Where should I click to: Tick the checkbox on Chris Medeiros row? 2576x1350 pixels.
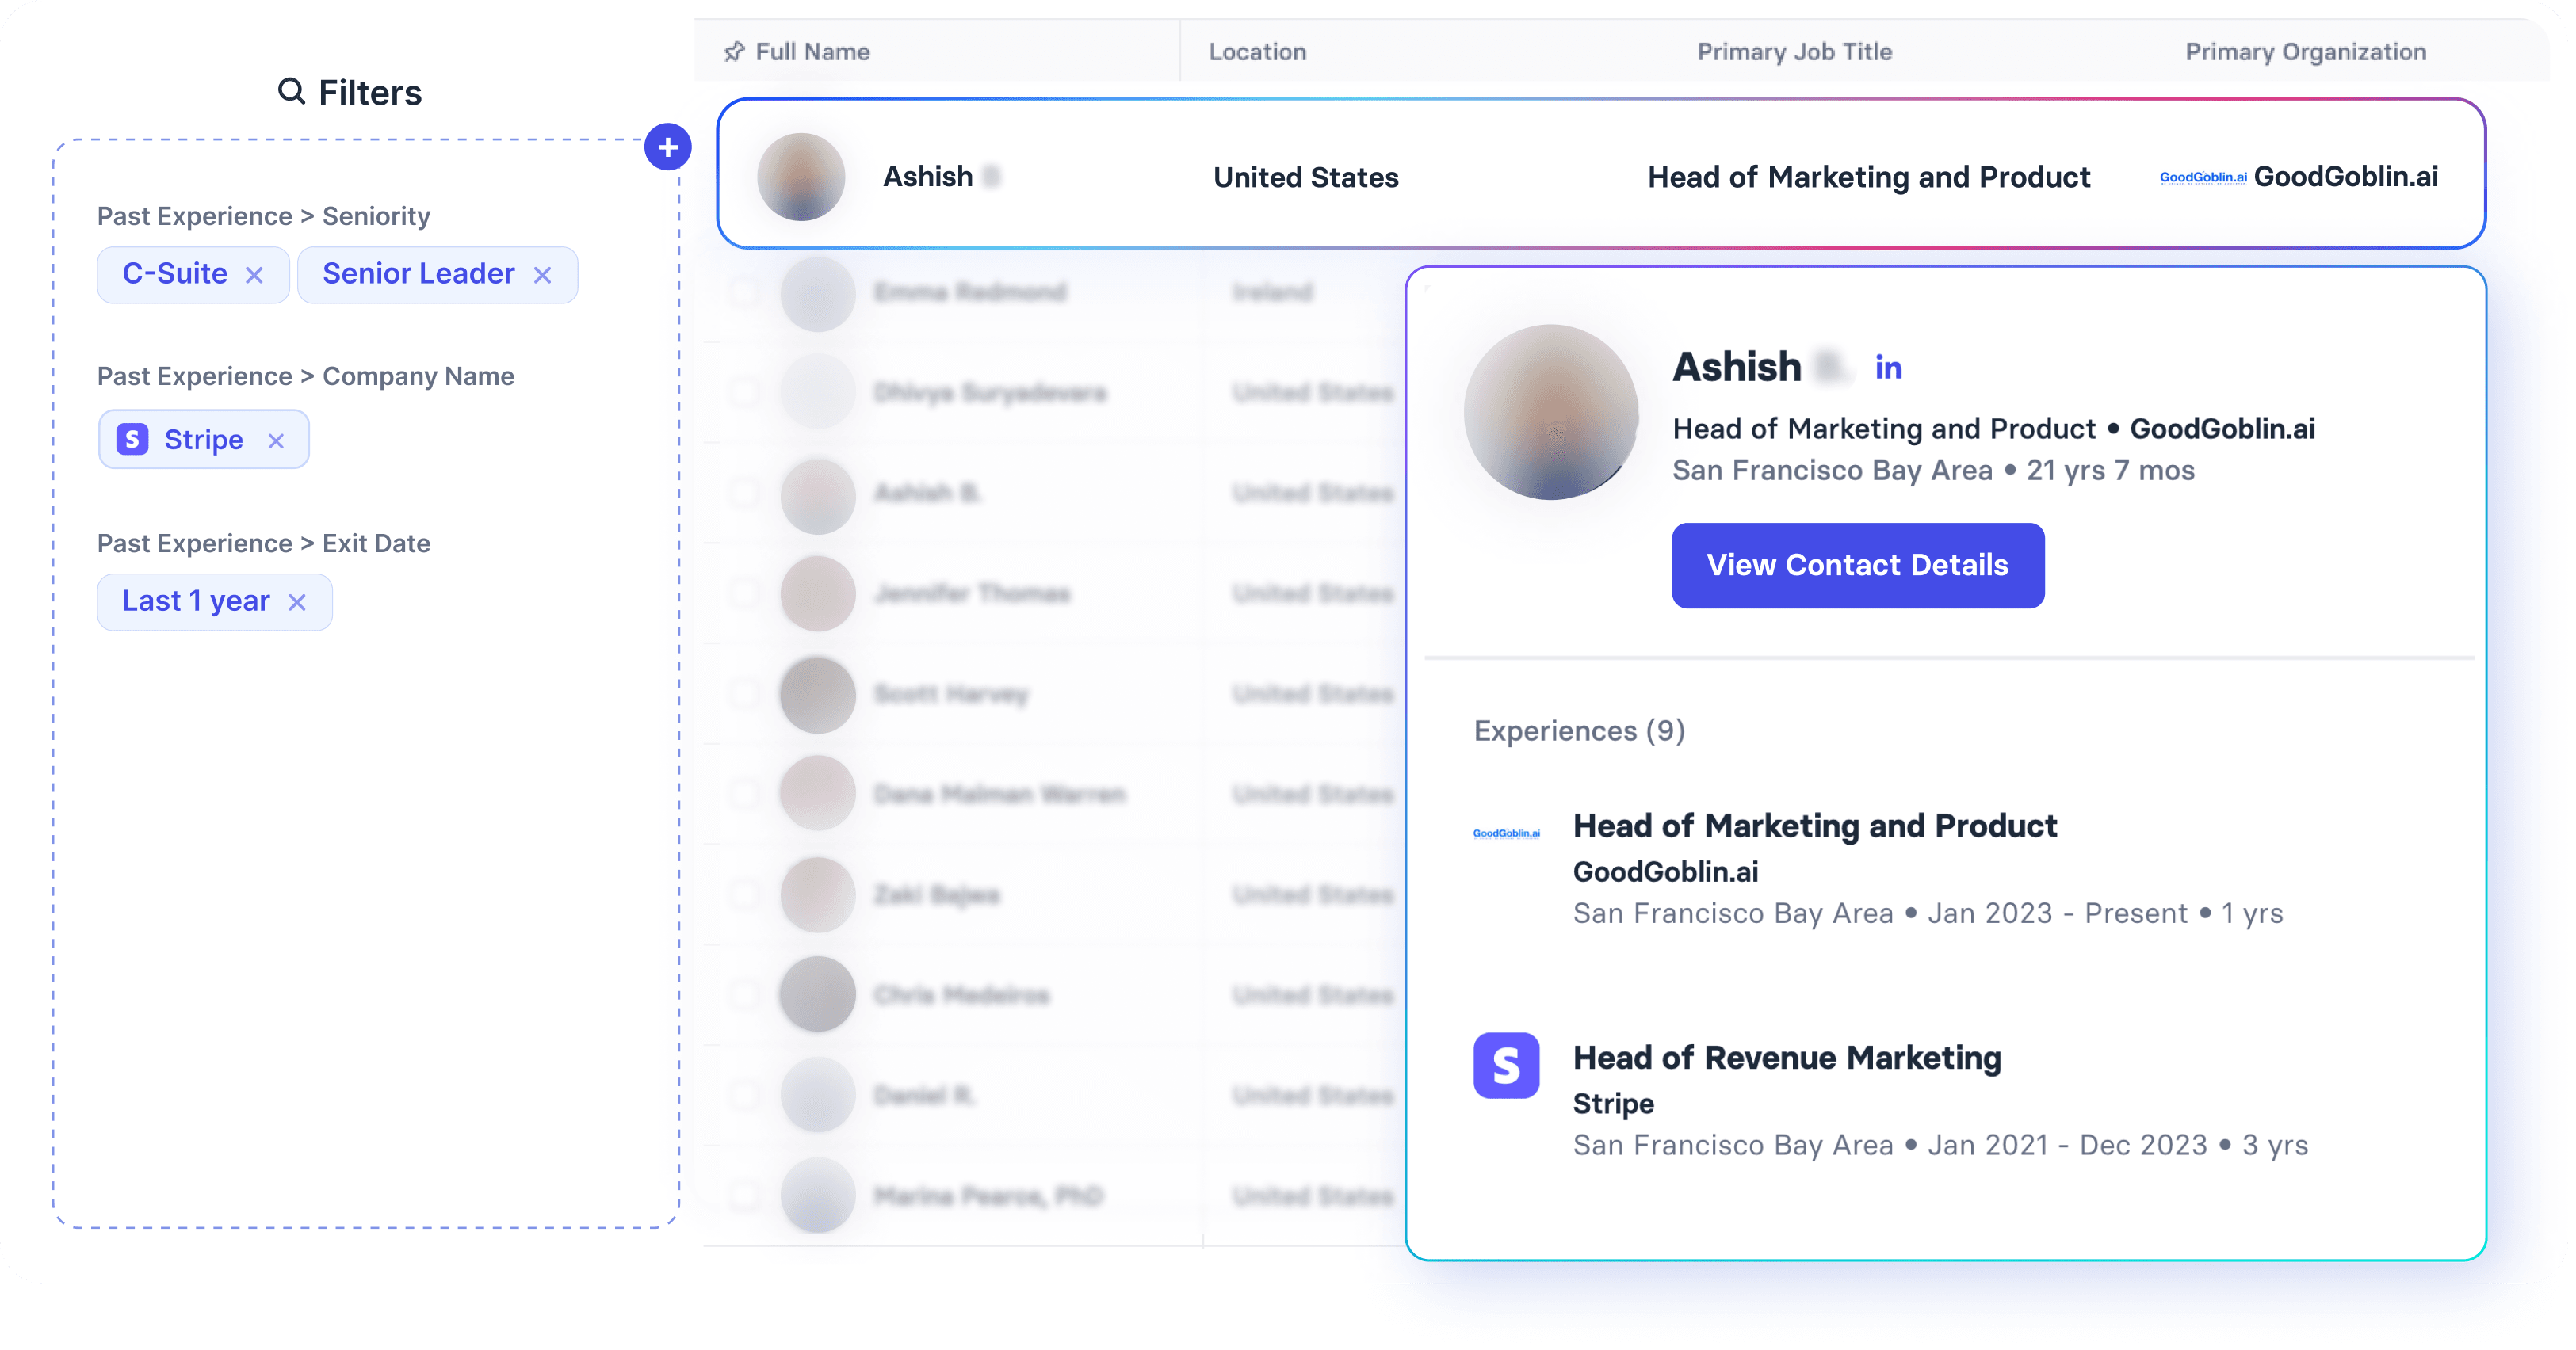tap(743, 995)
